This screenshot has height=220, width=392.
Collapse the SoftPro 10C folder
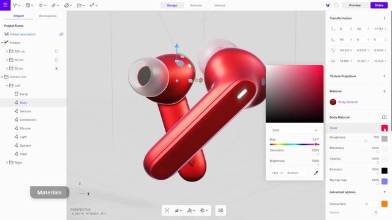[x=2, y=77]
